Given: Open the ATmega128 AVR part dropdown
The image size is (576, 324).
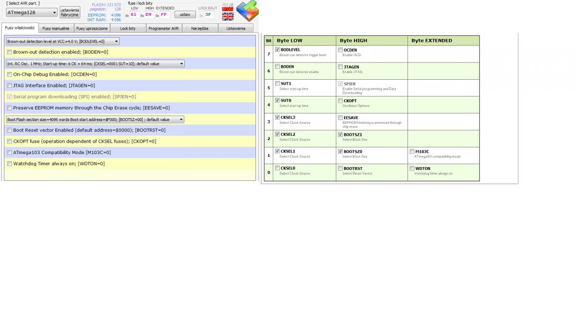Looking at the screenshot, I should (32, 12).
